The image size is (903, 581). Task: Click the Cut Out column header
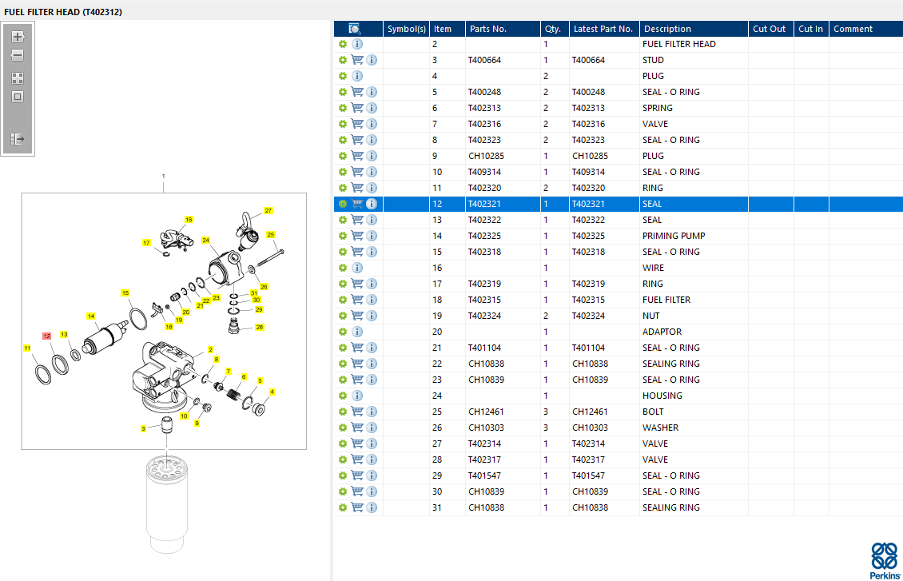pyautogui.click(x=771, y=29)
